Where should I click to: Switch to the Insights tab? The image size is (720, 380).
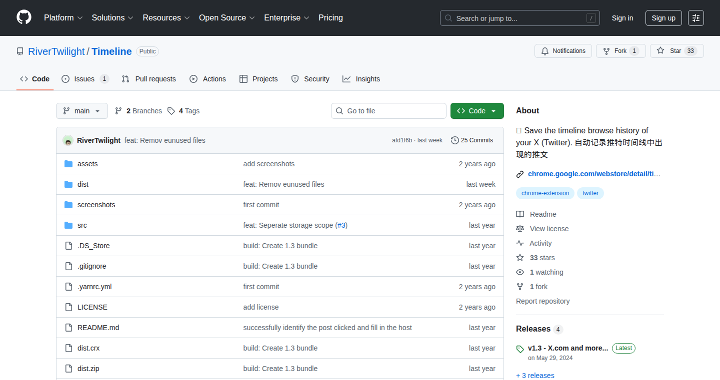(361, 79)
